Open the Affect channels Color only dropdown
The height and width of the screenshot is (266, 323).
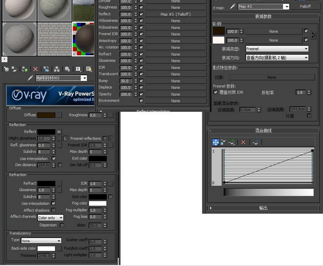pos(50,218)
